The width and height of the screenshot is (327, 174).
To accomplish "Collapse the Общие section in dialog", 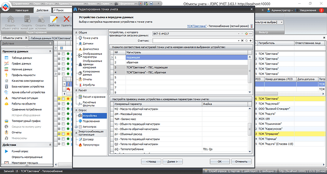I will 76,33.
